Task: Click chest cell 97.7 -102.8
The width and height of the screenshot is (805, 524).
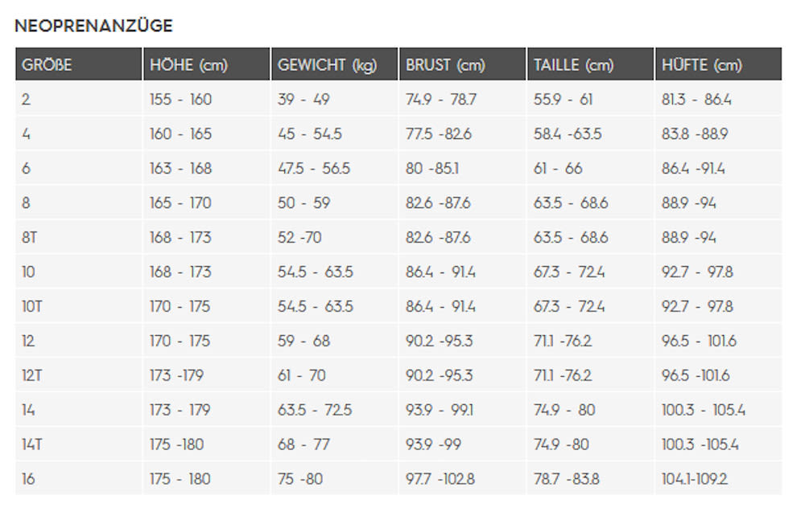Action: point(440,479)
